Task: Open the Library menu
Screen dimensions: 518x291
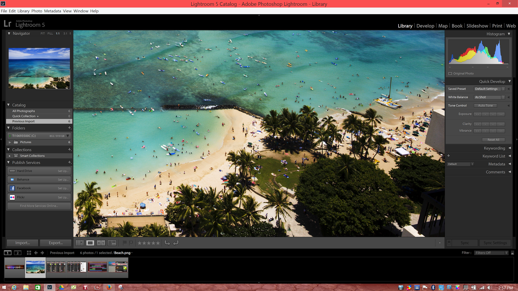Action: [23, 11]
